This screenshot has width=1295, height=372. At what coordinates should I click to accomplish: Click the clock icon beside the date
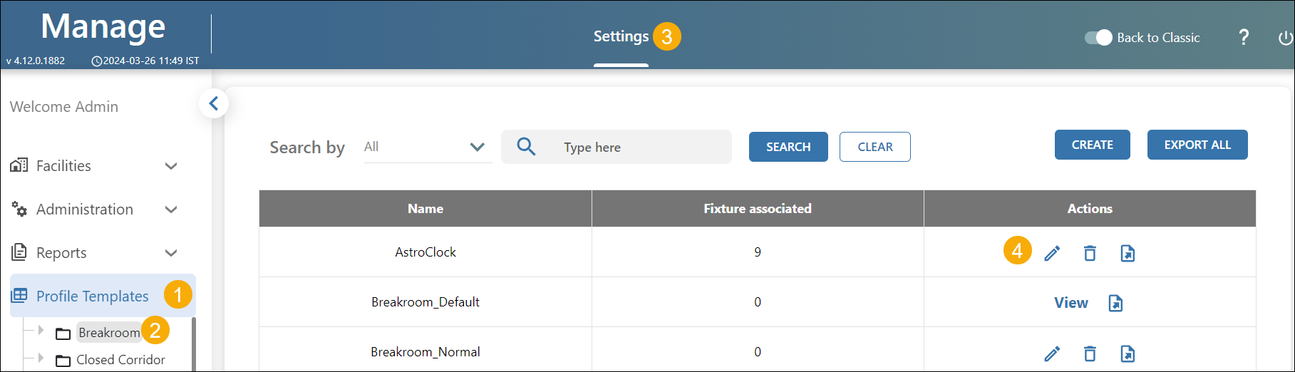(x=97, y=61)
